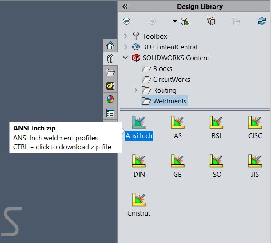
Task: Click the CircuitWorks folder icon
Action: 146,80
